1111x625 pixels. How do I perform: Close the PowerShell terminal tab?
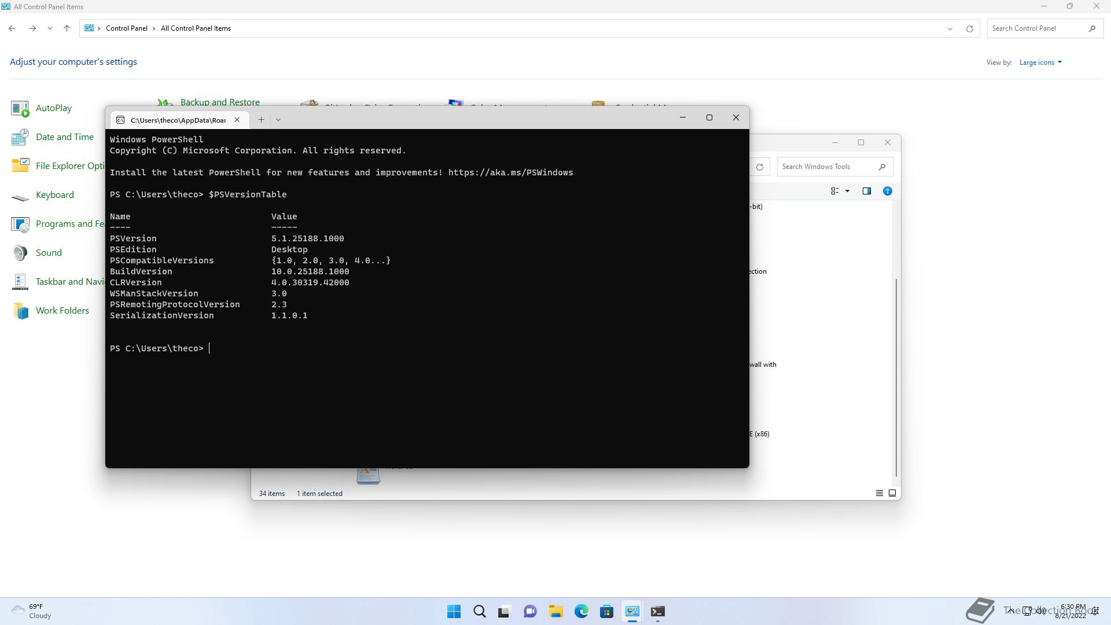point(237,120)
